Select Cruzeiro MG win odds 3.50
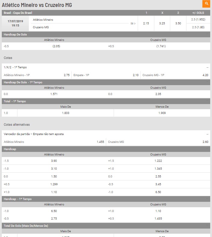This screenshot has height=237, width=212. pyautogui.click(x=178, y=23)
